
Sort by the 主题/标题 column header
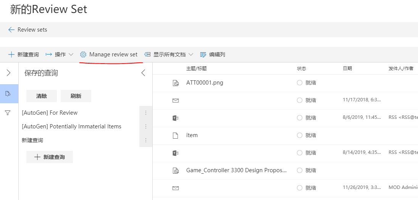click(x=197, y=69)
